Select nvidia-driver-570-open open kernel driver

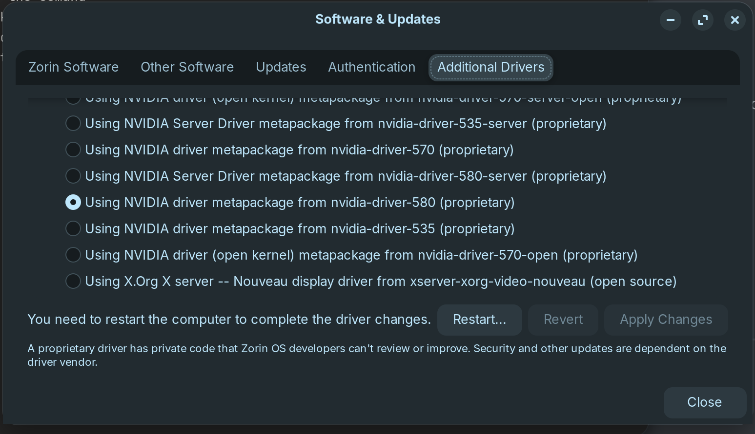[x=73, y=255]
